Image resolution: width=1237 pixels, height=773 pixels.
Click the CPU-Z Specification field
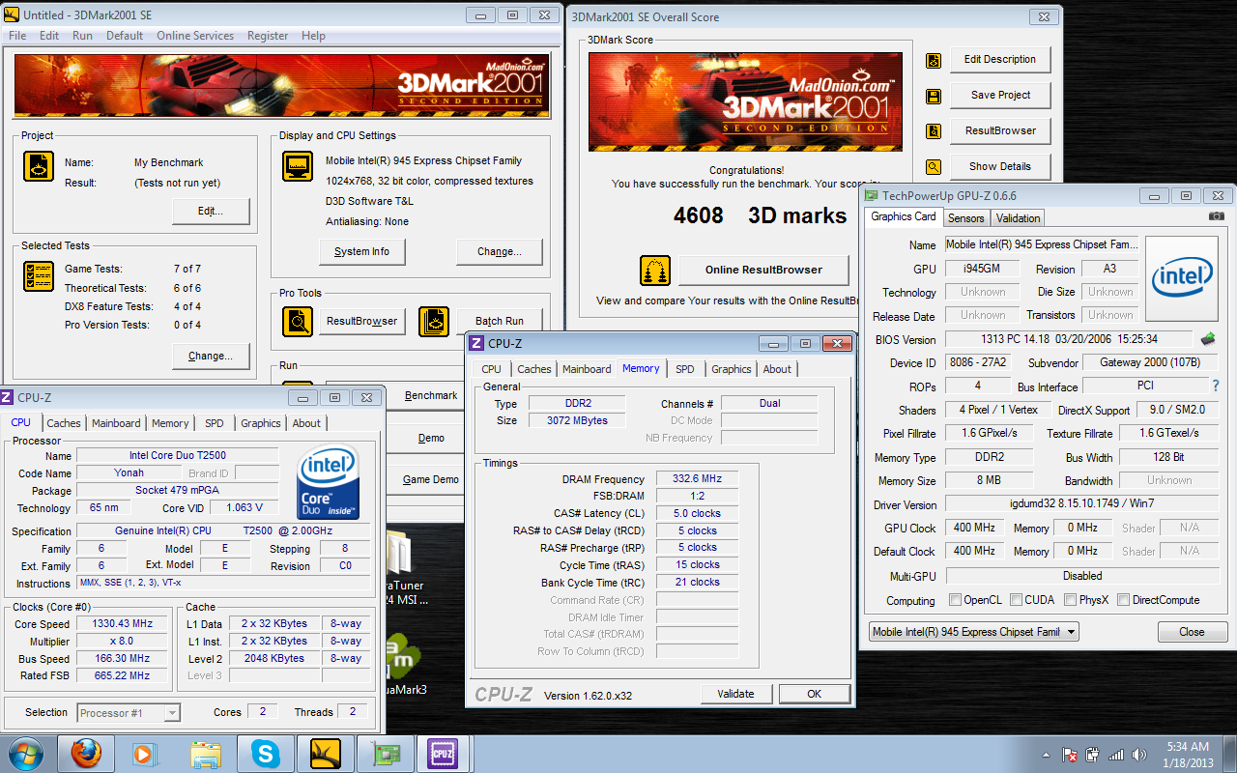tap(222, 531)
